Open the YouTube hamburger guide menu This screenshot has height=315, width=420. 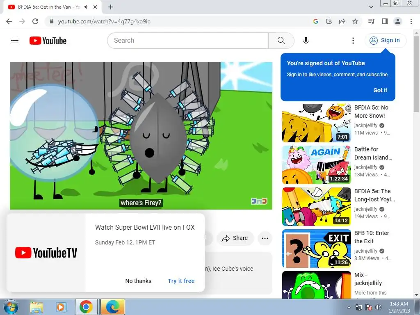15,41
